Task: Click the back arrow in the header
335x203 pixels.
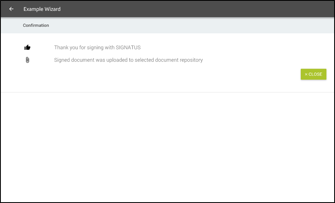Action: coord(11,9)
